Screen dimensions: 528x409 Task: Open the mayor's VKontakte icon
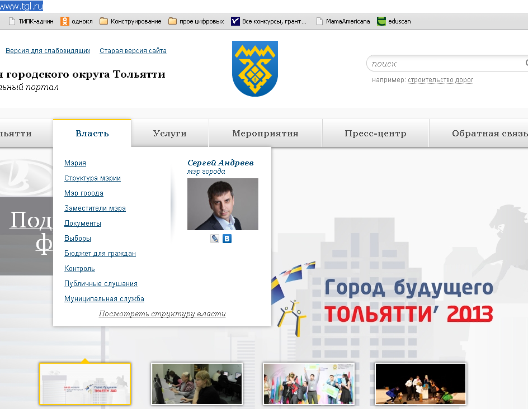[x=227, y=239]
